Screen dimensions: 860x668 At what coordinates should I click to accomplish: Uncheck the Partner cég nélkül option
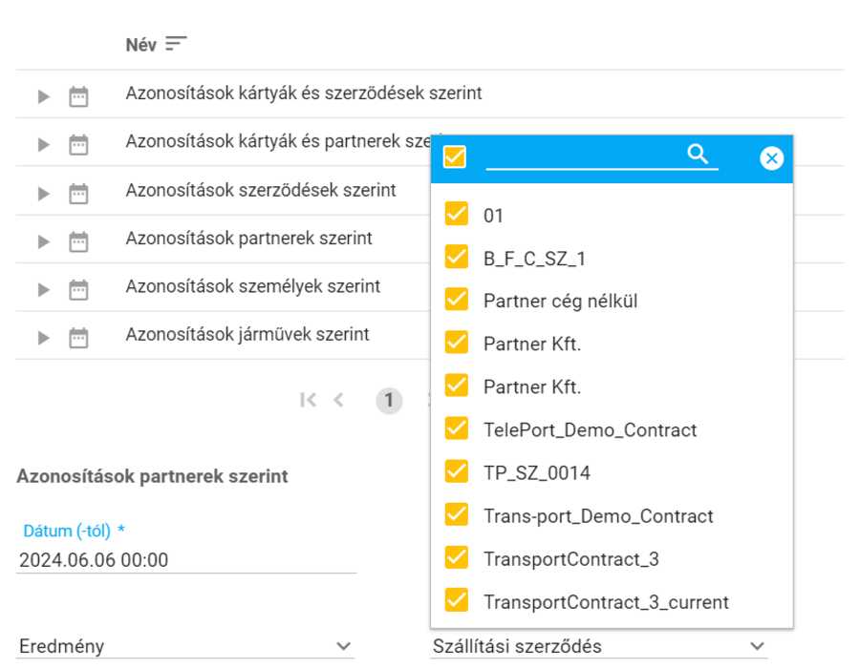[457, 300]
